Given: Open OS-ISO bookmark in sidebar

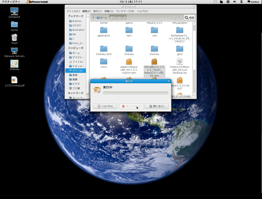Looking at the screenshot, I should pyautogui.click(x=75, y=26).
